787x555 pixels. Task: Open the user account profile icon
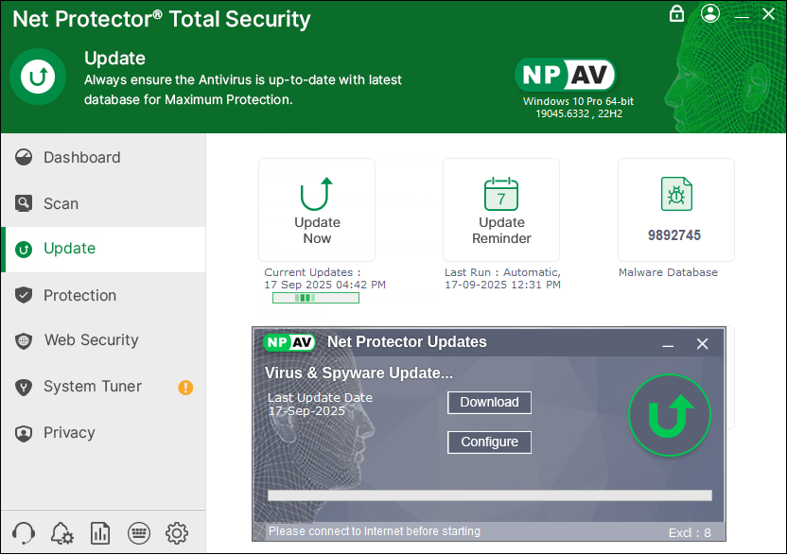tap(710, 13)
